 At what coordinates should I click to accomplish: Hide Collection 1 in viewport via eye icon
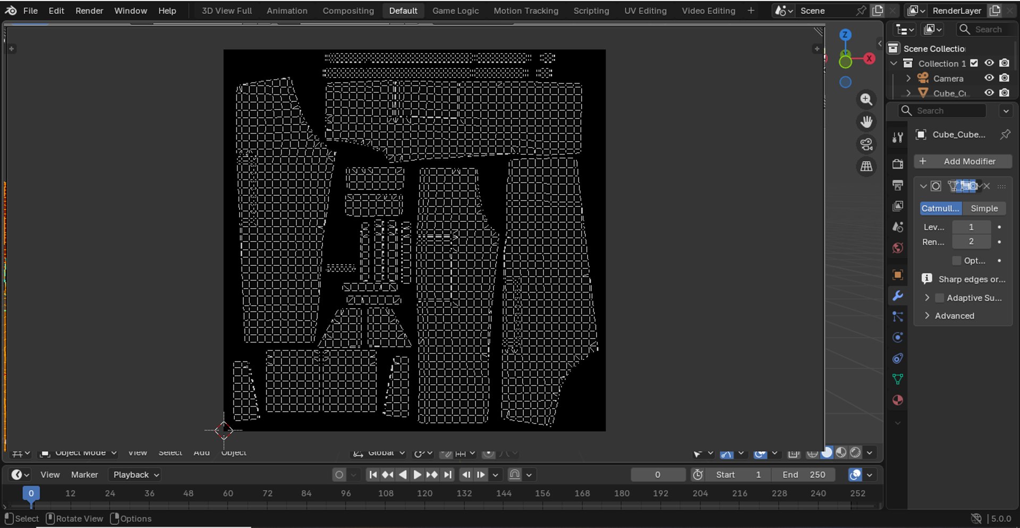click(x=989, y=63)
